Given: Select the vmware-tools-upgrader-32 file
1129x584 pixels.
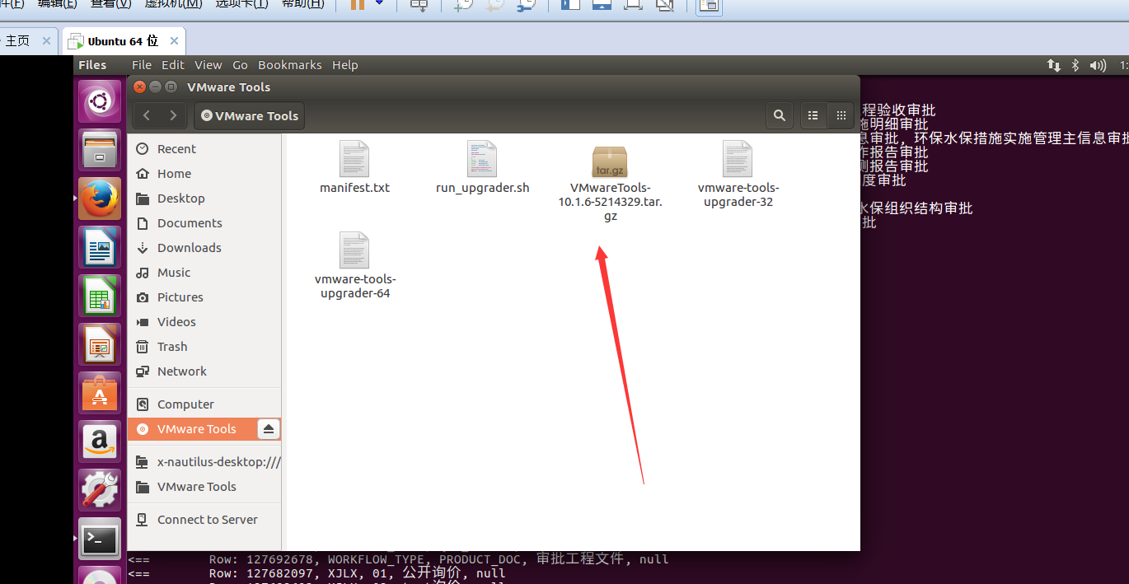Looking at the screenshot, I should click(738, 174).
